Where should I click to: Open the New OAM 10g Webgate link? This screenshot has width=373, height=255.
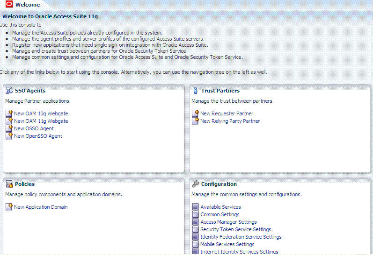click(41, 113)
